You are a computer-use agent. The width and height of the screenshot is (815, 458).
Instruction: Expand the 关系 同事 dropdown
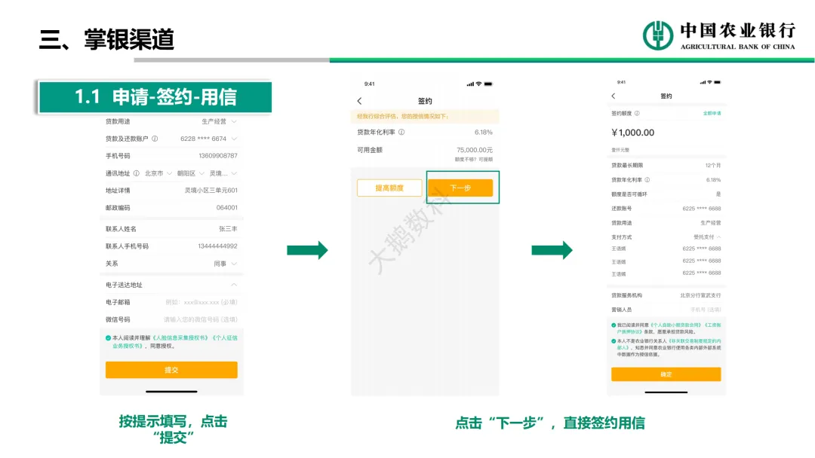[234, 264]
